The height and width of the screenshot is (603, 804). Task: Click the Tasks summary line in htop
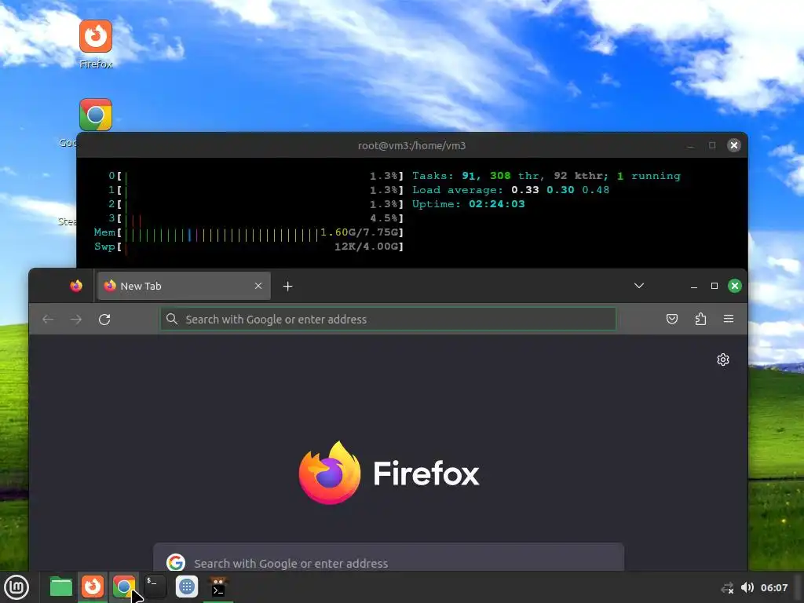coord(546,176)
